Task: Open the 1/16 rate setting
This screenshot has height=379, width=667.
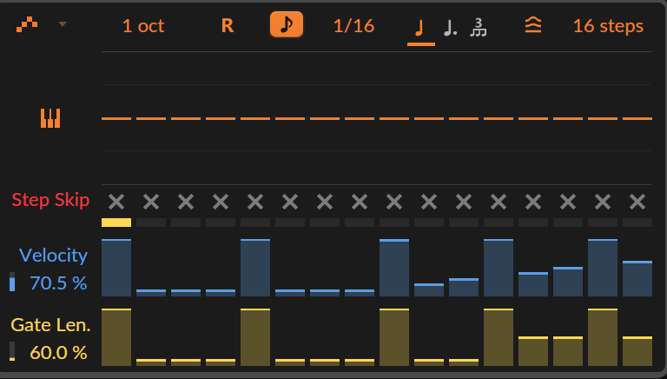Action: [x=354, y=26]
